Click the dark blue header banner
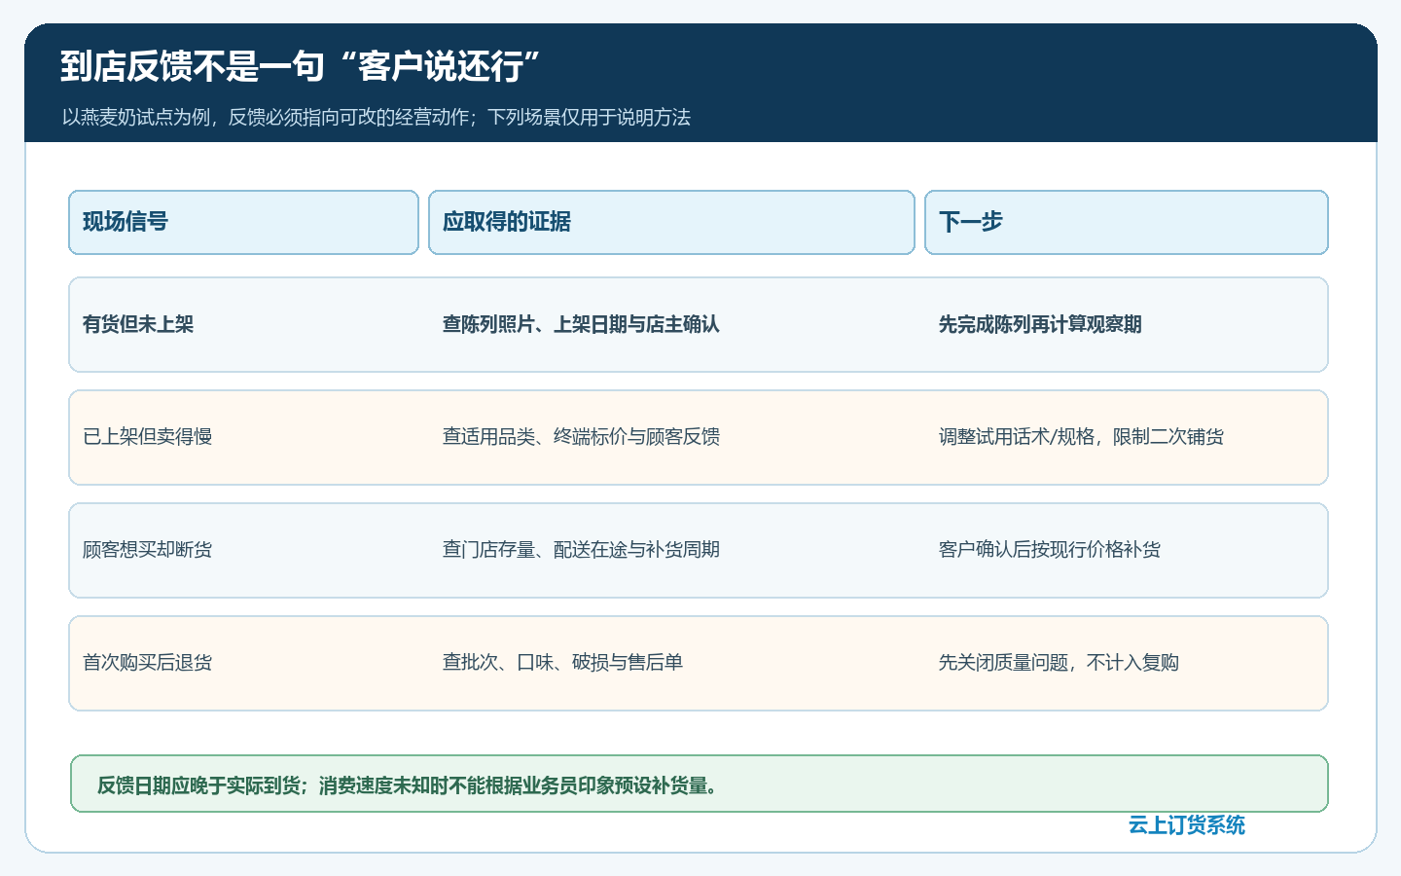 700,83
